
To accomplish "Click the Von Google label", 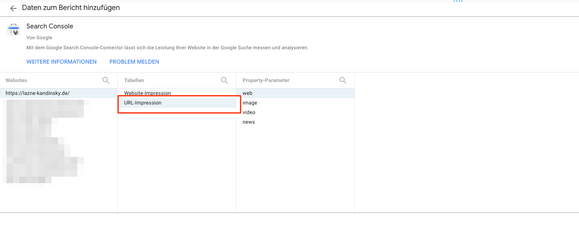I will [39, 38].
